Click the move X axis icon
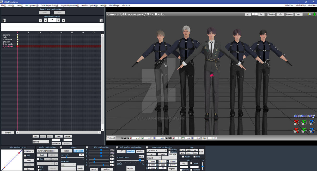The height and width of the screenshot is (171, 317). 296,130
